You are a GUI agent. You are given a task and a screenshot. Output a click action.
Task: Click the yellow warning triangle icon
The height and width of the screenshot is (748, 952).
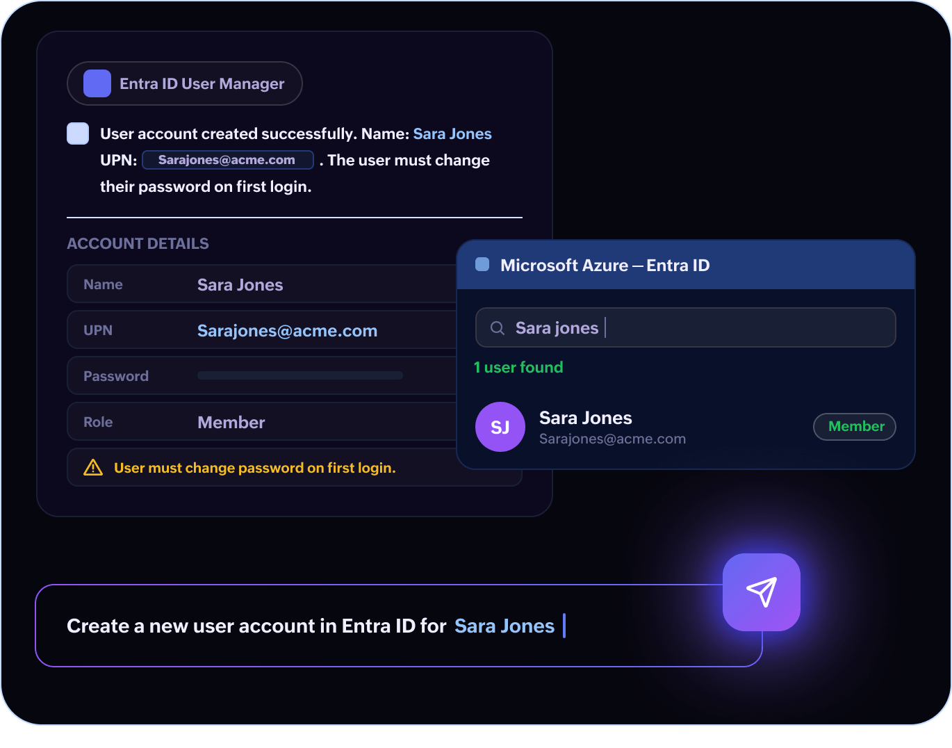tap(93, 468)
